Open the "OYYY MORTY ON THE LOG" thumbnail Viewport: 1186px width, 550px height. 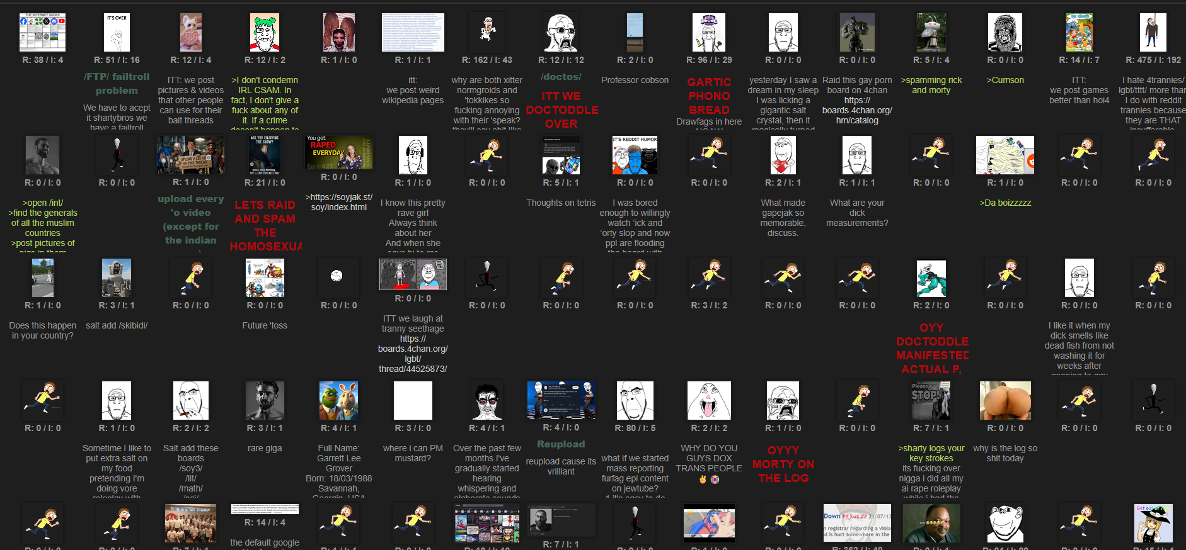coord(783,400)
